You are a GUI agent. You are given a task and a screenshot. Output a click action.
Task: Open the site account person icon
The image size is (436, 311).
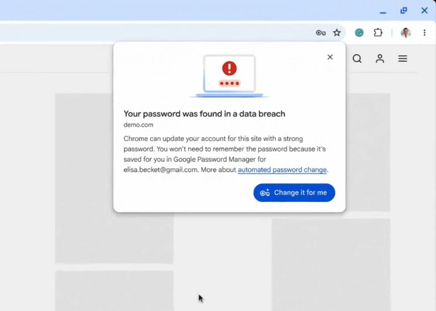tap(380, 59)
